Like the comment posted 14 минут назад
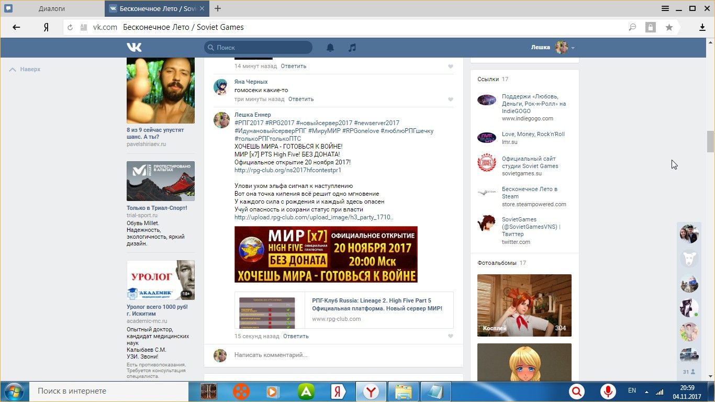 coord(450,66)
